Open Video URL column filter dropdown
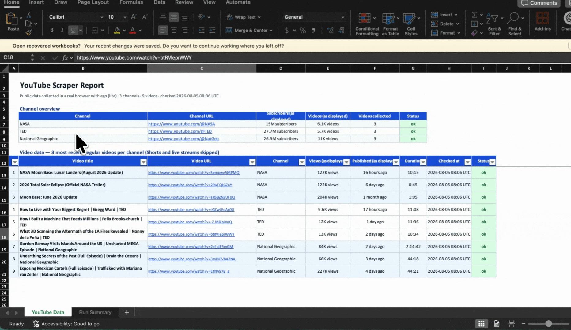The image size is (571, 330). point(252,162)
